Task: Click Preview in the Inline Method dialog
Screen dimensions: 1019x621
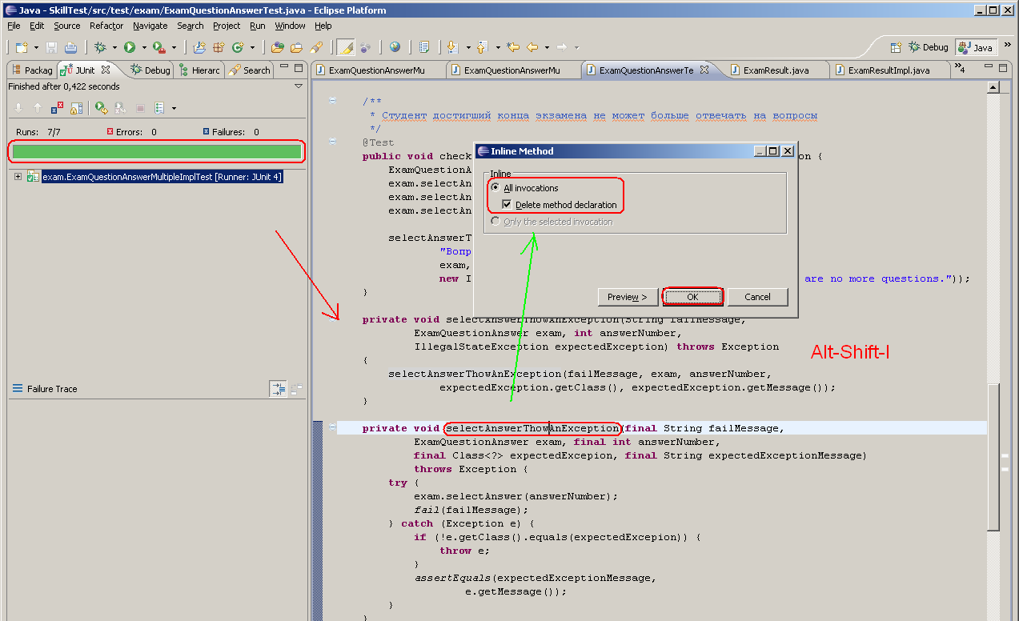Action: coord(628,297)
